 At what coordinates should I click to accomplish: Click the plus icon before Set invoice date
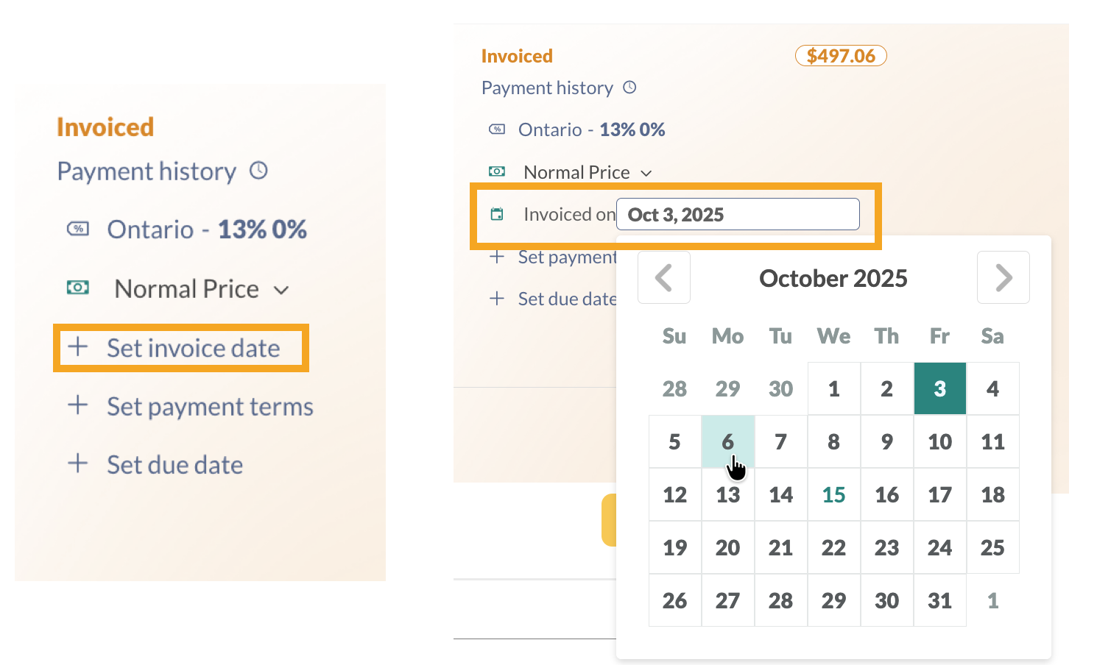coord(78,347)
